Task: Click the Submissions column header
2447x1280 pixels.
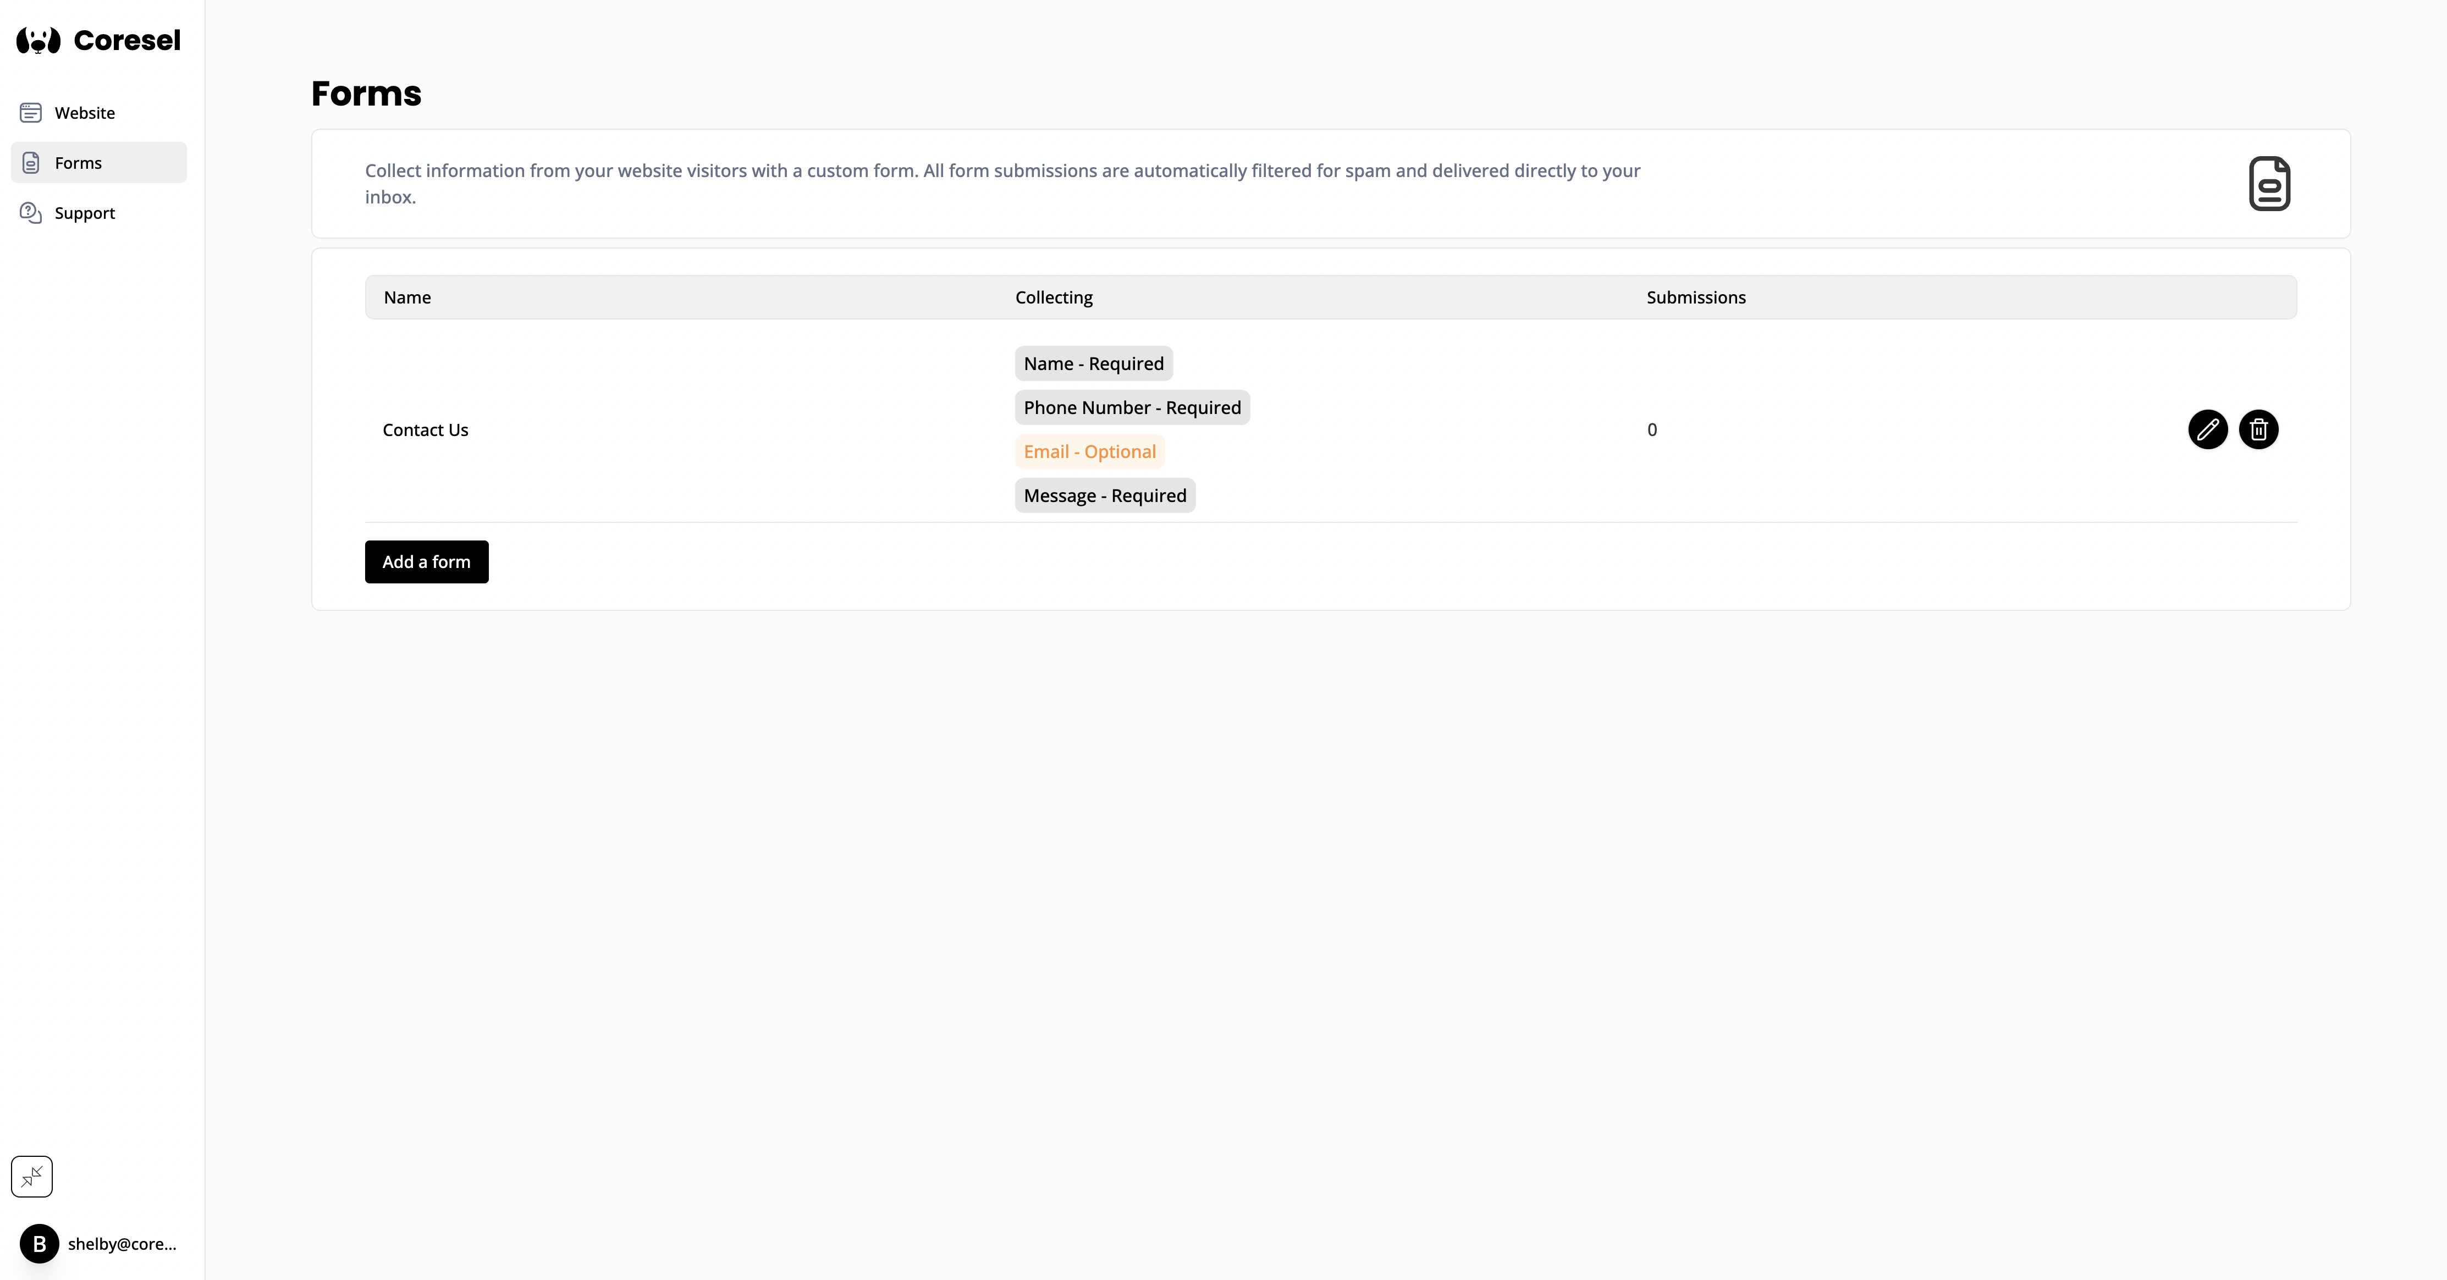Action: [x=1696, y=297]
